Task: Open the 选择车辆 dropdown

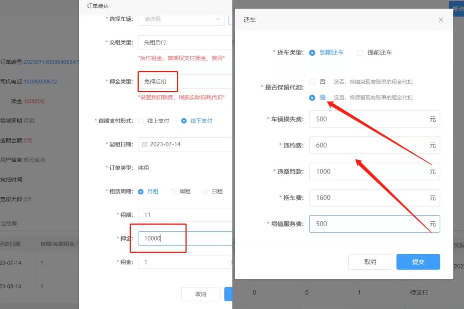Action: pos(181,19)
